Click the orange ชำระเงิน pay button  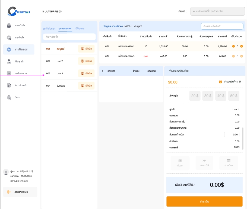(204, 201)
